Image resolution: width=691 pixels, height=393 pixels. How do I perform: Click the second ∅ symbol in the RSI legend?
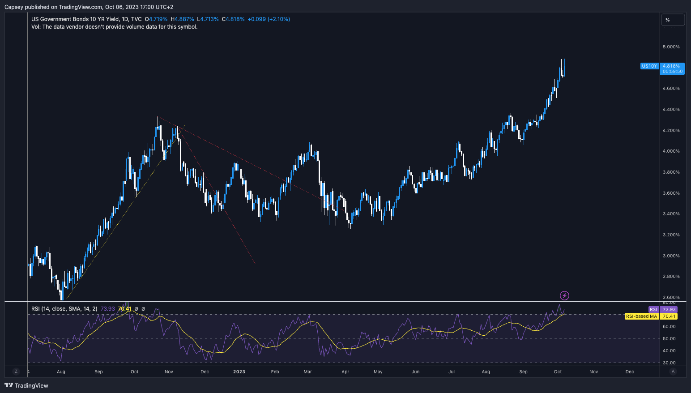coord(143,309)
